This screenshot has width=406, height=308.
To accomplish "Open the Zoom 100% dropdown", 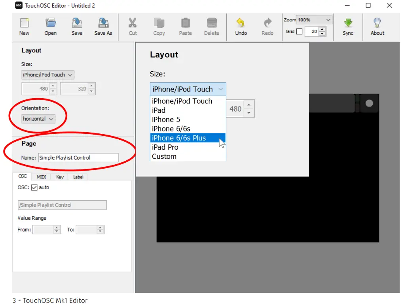I will (314, 20).
